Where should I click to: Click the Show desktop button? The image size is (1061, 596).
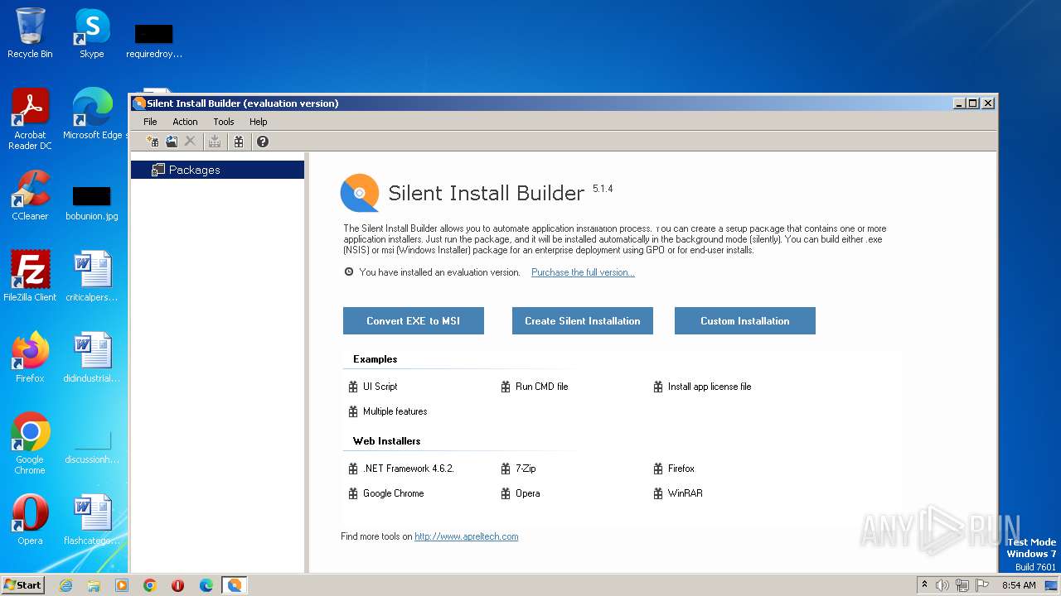(1052, 585)
